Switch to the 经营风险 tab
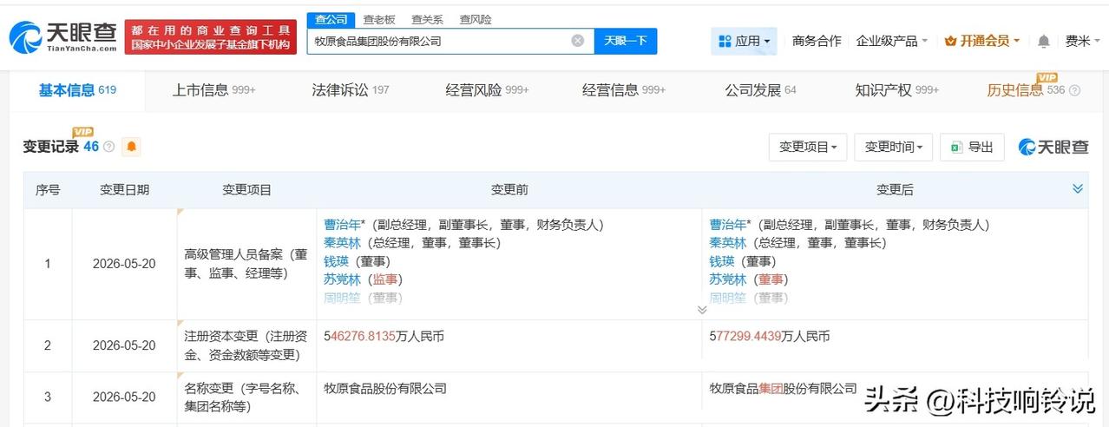The height and width of the screenshot is (427, 1109). tap(487, 90)
